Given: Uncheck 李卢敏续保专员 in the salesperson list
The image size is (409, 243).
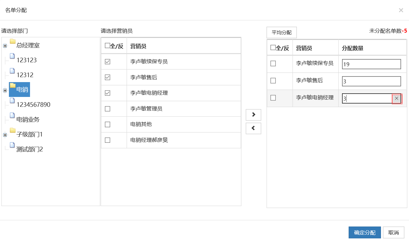Looking at the screenshot, I should click(x=108, y=62).
